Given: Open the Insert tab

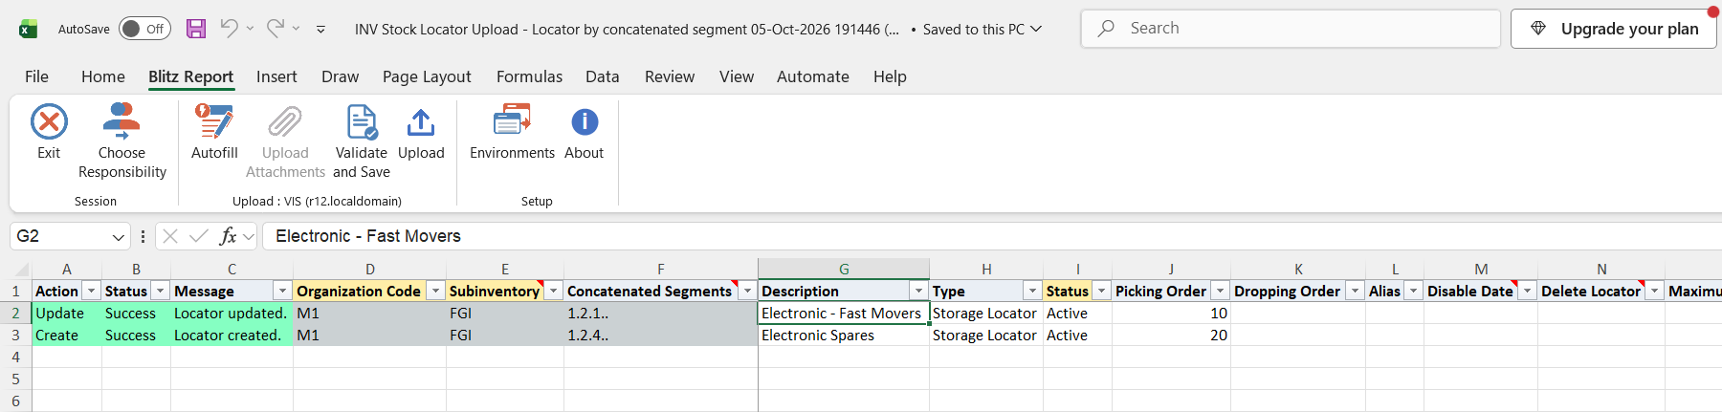Looking at the screenshot, I should point(276,76).
